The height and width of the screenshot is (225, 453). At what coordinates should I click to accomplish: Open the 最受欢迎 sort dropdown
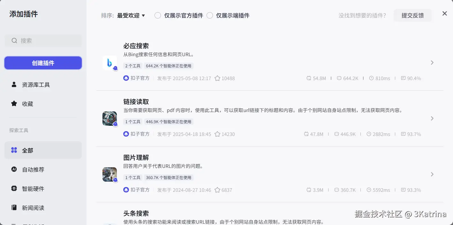[x=131, y=15]
